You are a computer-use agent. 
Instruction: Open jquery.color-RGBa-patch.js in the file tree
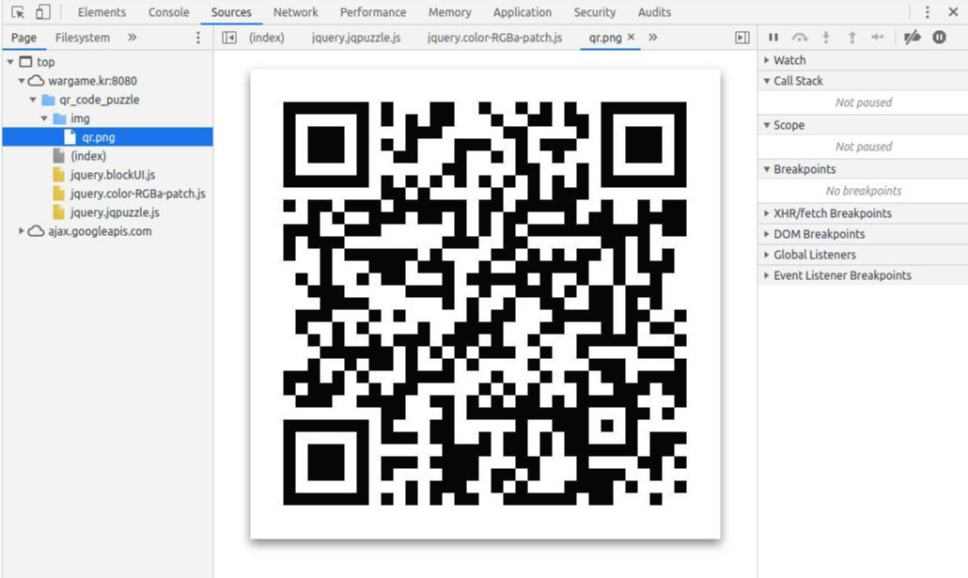pos(137,194)
